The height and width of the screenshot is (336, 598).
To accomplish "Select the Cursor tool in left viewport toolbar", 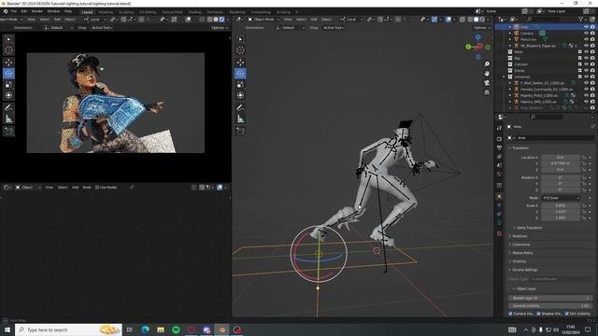I will point(8,49).
